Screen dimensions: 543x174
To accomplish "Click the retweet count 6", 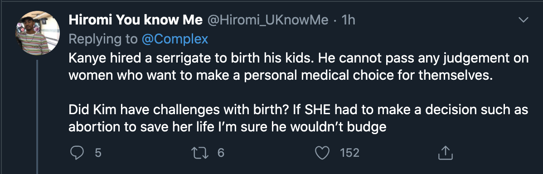I will [x=221, y=153].
